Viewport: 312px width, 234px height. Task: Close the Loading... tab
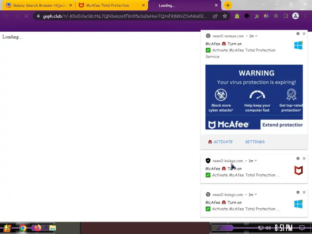click(x=216, y=5)
